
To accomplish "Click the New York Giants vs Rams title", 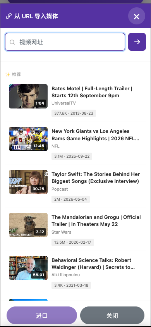I will (95, 135).
